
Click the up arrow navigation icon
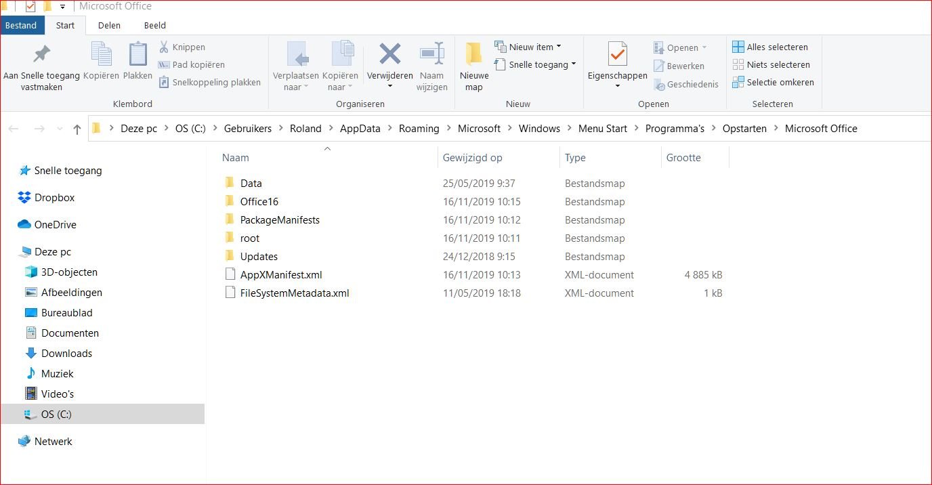(77, 129)
